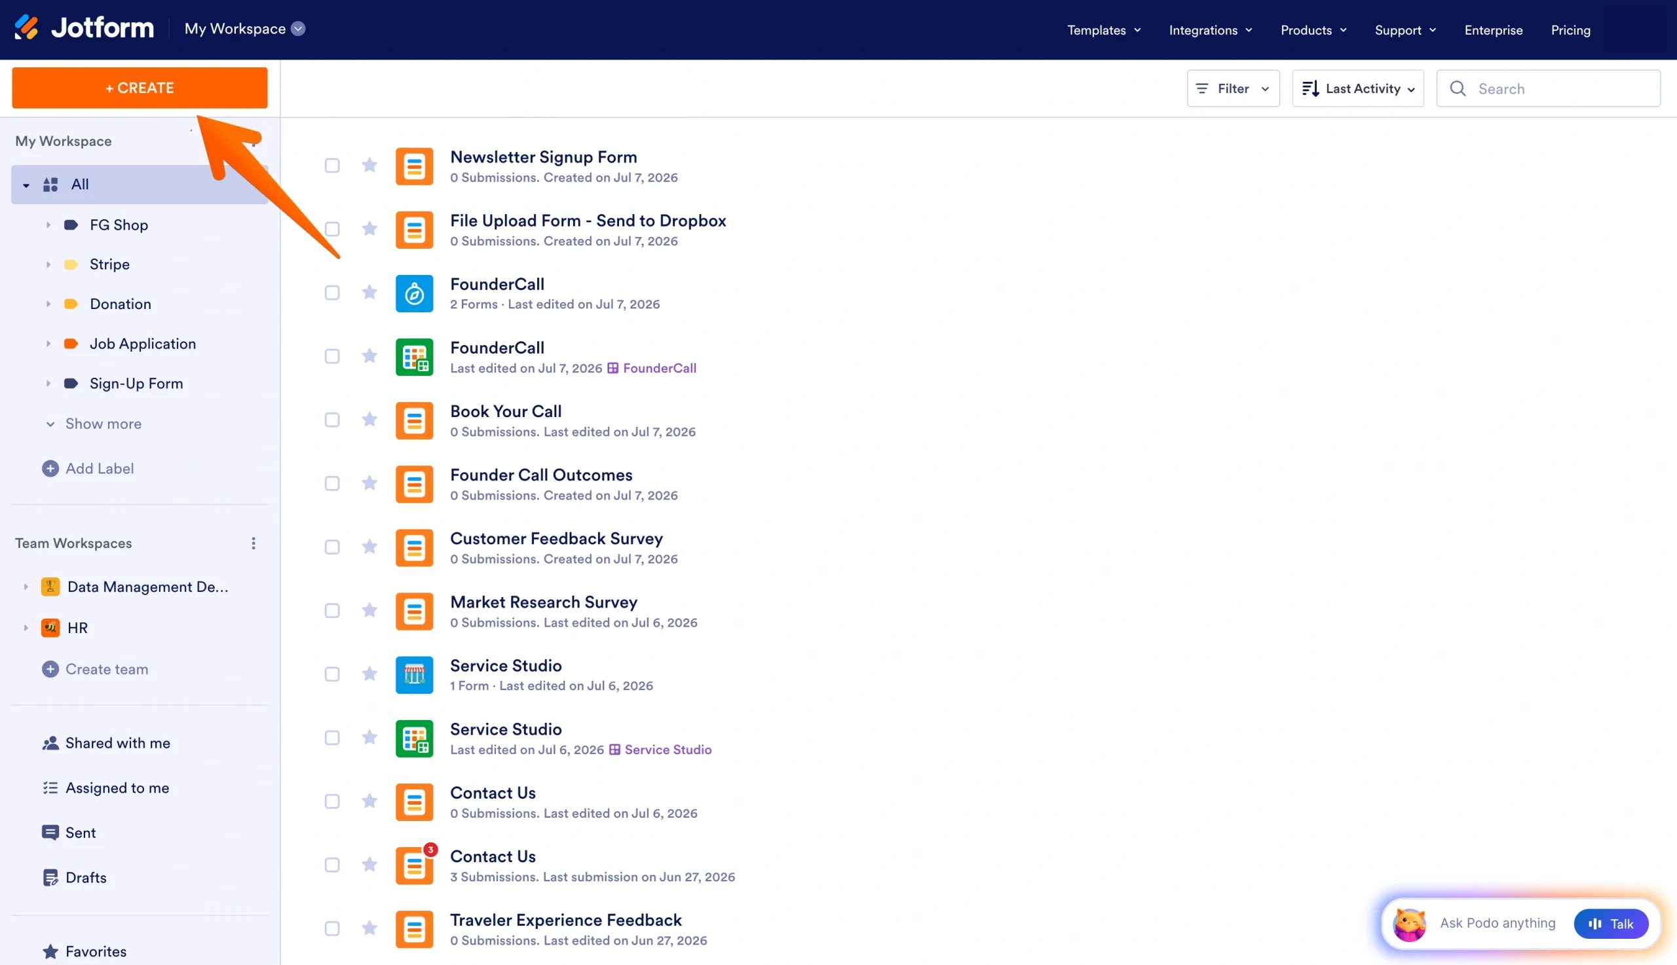Viewport: 1677px width, 965px height.
Task: Open the Service Studio store icon
Action: tap(415, 675)
